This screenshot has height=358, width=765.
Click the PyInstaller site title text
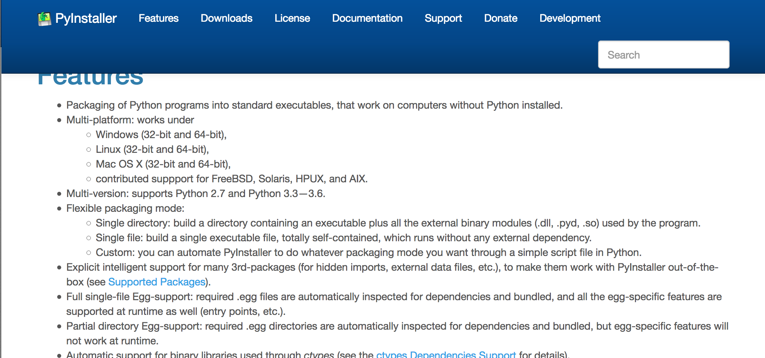[86, 18]
